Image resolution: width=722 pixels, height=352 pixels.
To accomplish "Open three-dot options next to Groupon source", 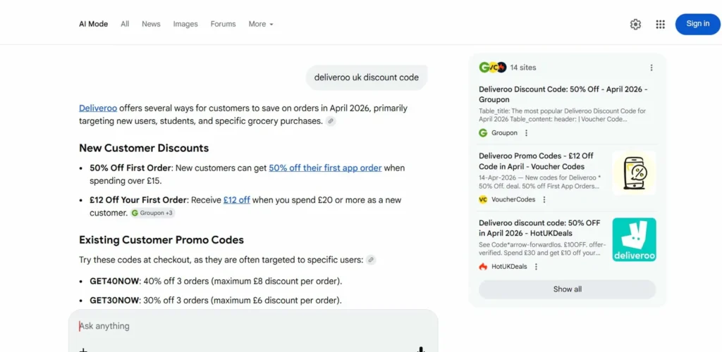I will point(526,133).
